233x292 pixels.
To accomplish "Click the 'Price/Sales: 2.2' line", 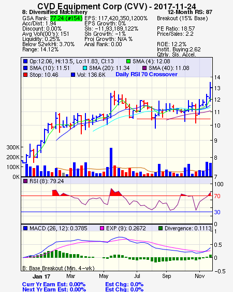I will coord(175,34).
